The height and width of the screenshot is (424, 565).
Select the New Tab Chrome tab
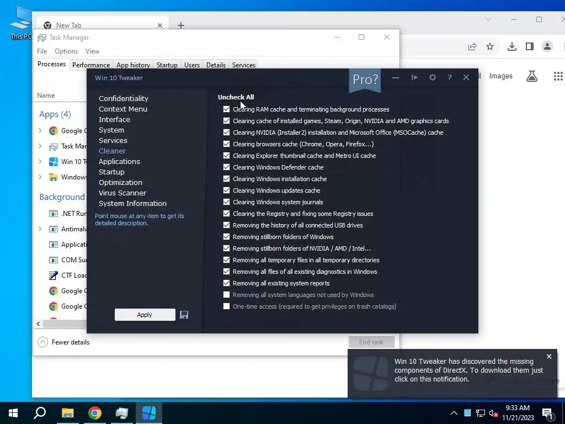coord(102,25)
